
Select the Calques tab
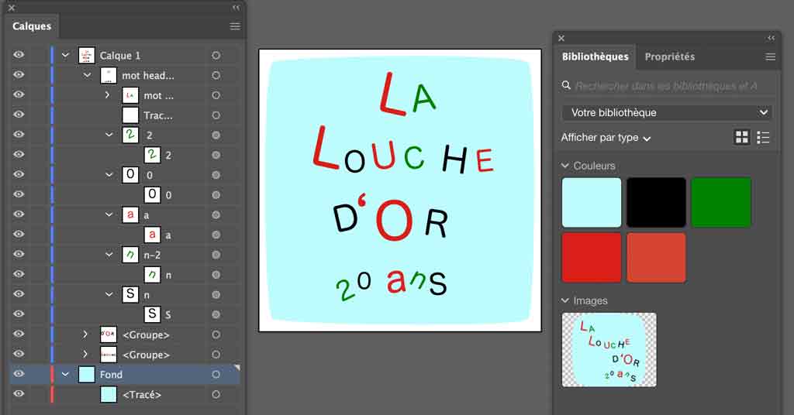tap(32, 26)
